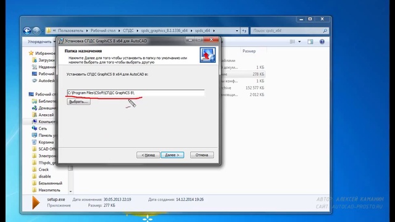Select the file row sized 152 577 КБ
Viewport: 395px width, 222px height.
coord(243,88)
